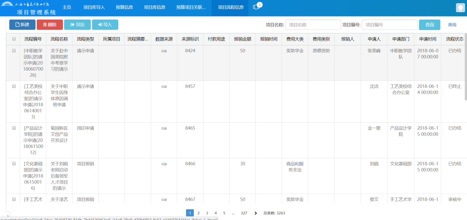Click applicant 金一歌 cell
Image resolution: width=467 pixels, height=220 pixels.
coord(374,128)
